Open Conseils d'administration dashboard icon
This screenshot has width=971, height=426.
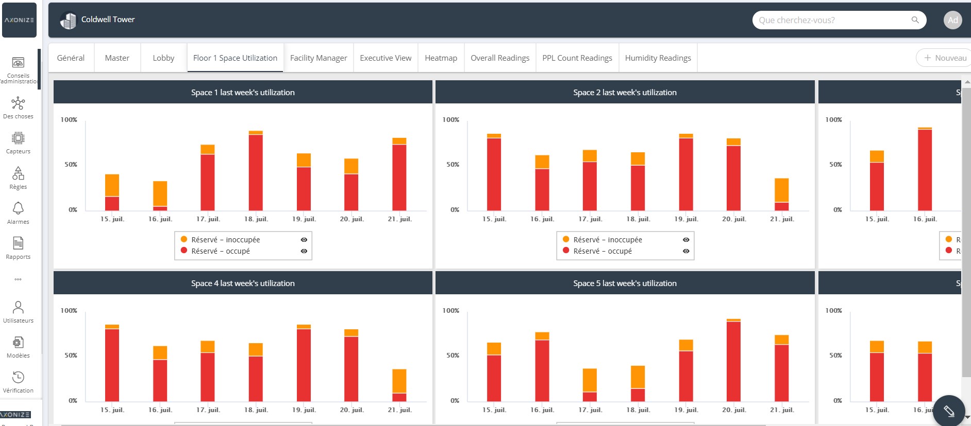point(18,63)
